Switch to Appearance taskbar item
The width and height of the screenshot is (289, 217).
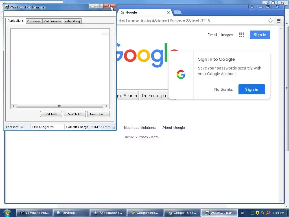point(108,213)
